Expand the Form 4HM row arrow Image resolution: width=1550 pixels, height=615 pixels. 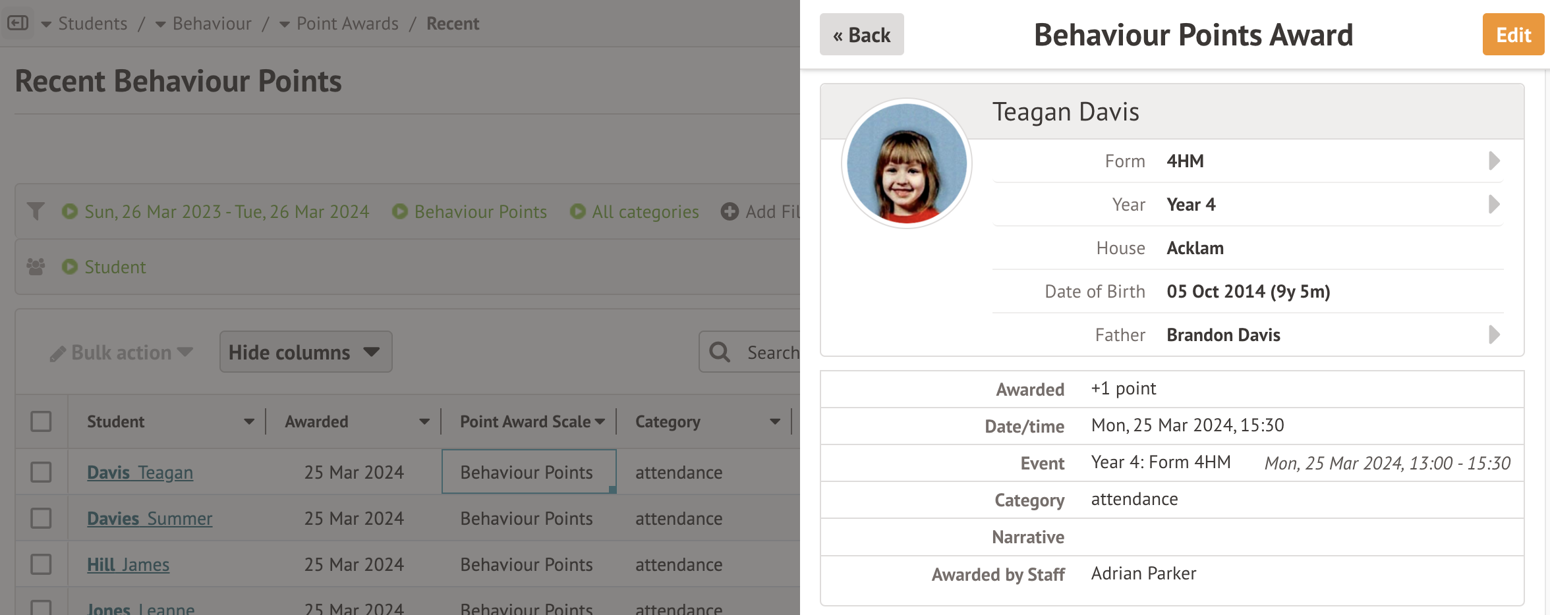(1494, 161)
